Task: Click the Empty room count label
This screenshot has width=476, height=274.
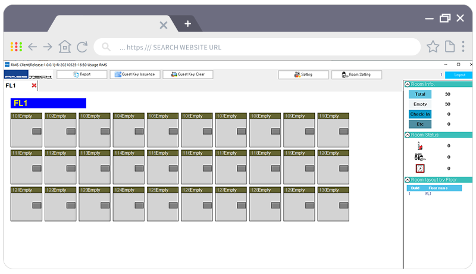Action: 420,104
